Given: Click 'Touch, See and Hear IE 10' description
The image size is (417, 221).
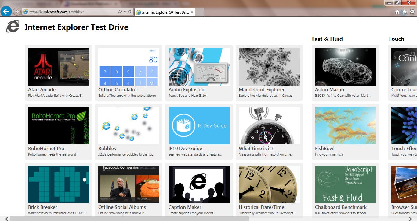Looking at the screenshot, I should 187,96.
